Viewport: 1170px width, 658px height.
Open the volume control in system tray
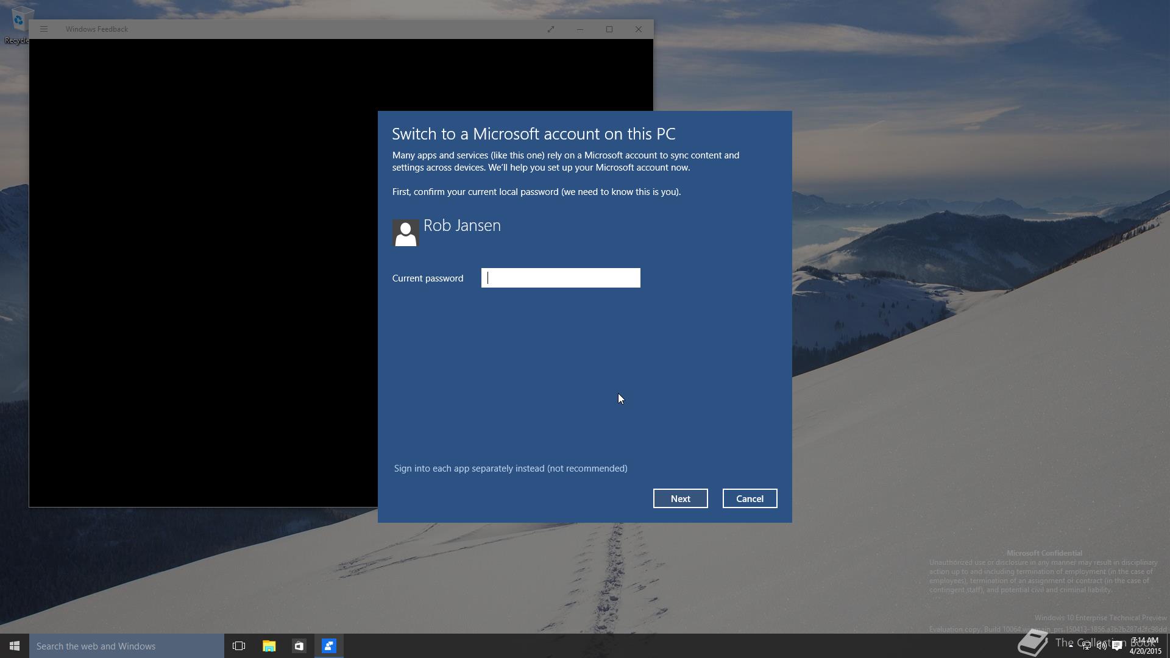pyautogui.click(x=1102, y=646)
